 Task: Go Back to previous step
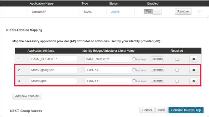pos(161,110)
